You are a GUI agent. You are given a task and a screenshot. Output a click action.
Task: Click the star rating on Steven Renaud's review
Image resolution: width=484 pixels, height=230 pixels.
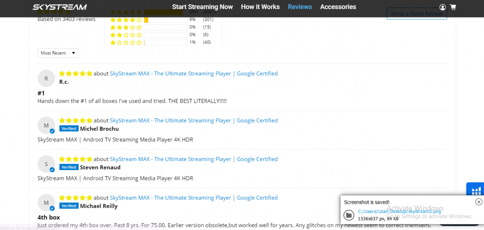(76, 159)
